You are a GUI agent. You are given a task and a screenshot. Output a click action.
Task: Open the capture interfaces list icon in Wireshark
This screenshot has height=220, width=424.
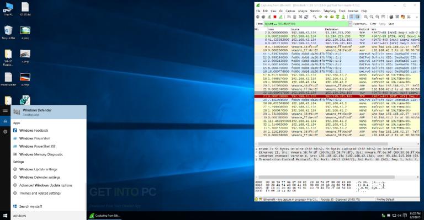pos(258,17)
